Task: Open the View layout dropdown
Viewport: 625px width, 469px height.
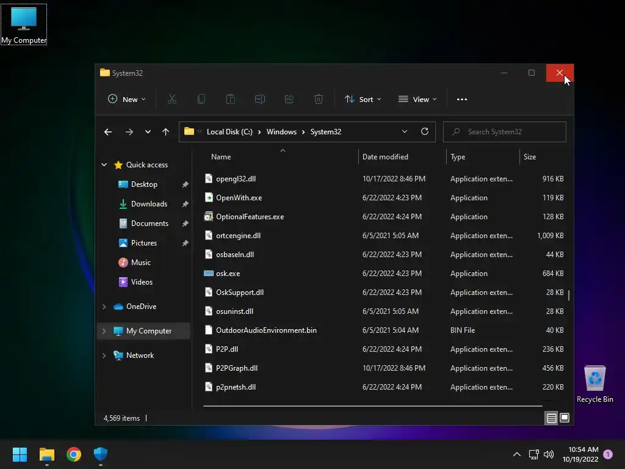Action: 417,100
